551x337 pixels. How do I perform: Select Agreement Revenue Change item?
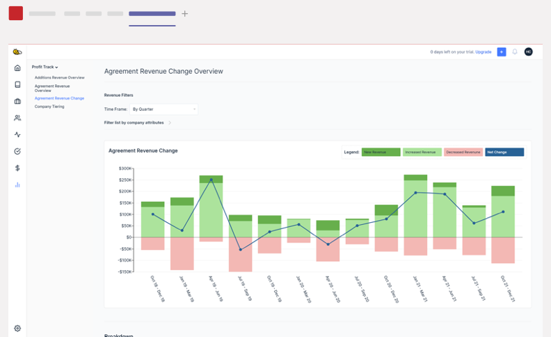click(x=59, y=98)
